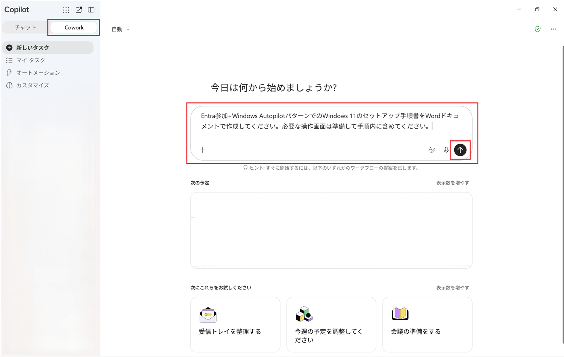This screenshot has height=357, width=564.
Task: Click the new task compose icon
Action: point(79,10)
